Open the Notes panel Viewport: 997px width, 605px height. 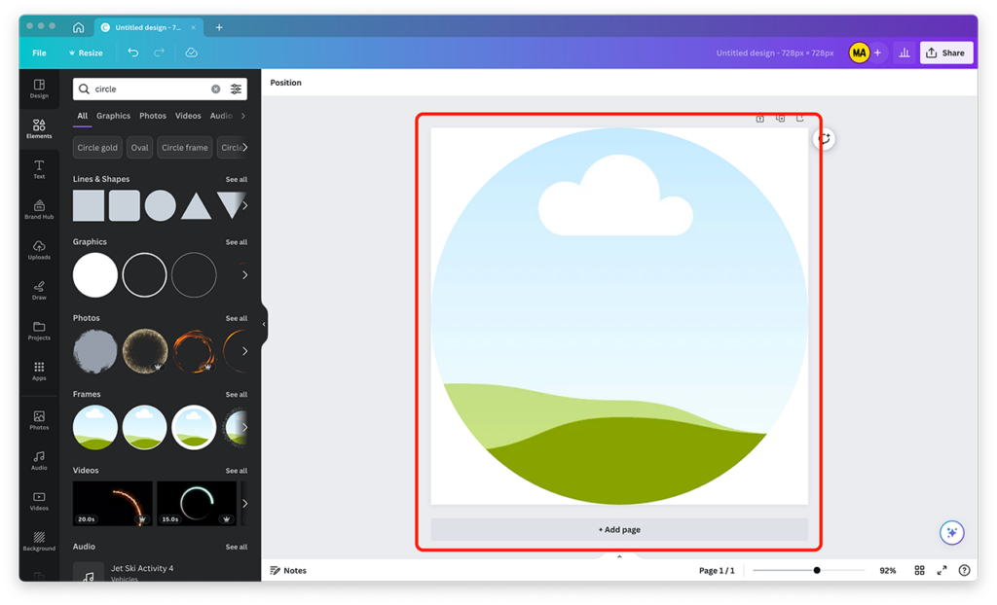(288, 570)
